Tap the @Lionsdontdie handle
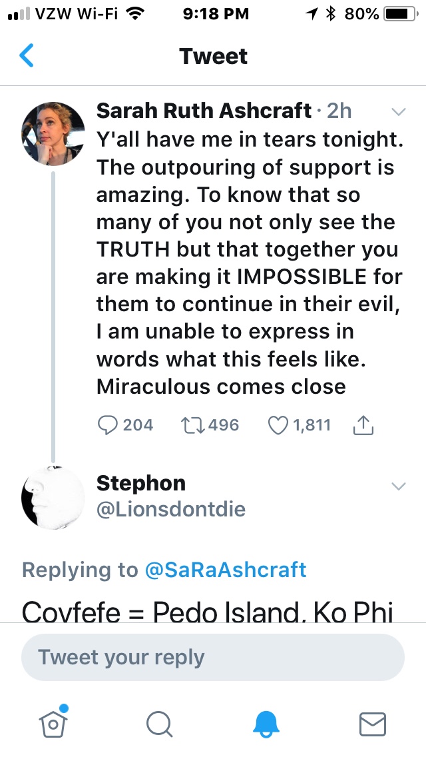Image resolution: width=426 pixels, height=757 pixels. point(171,510)
